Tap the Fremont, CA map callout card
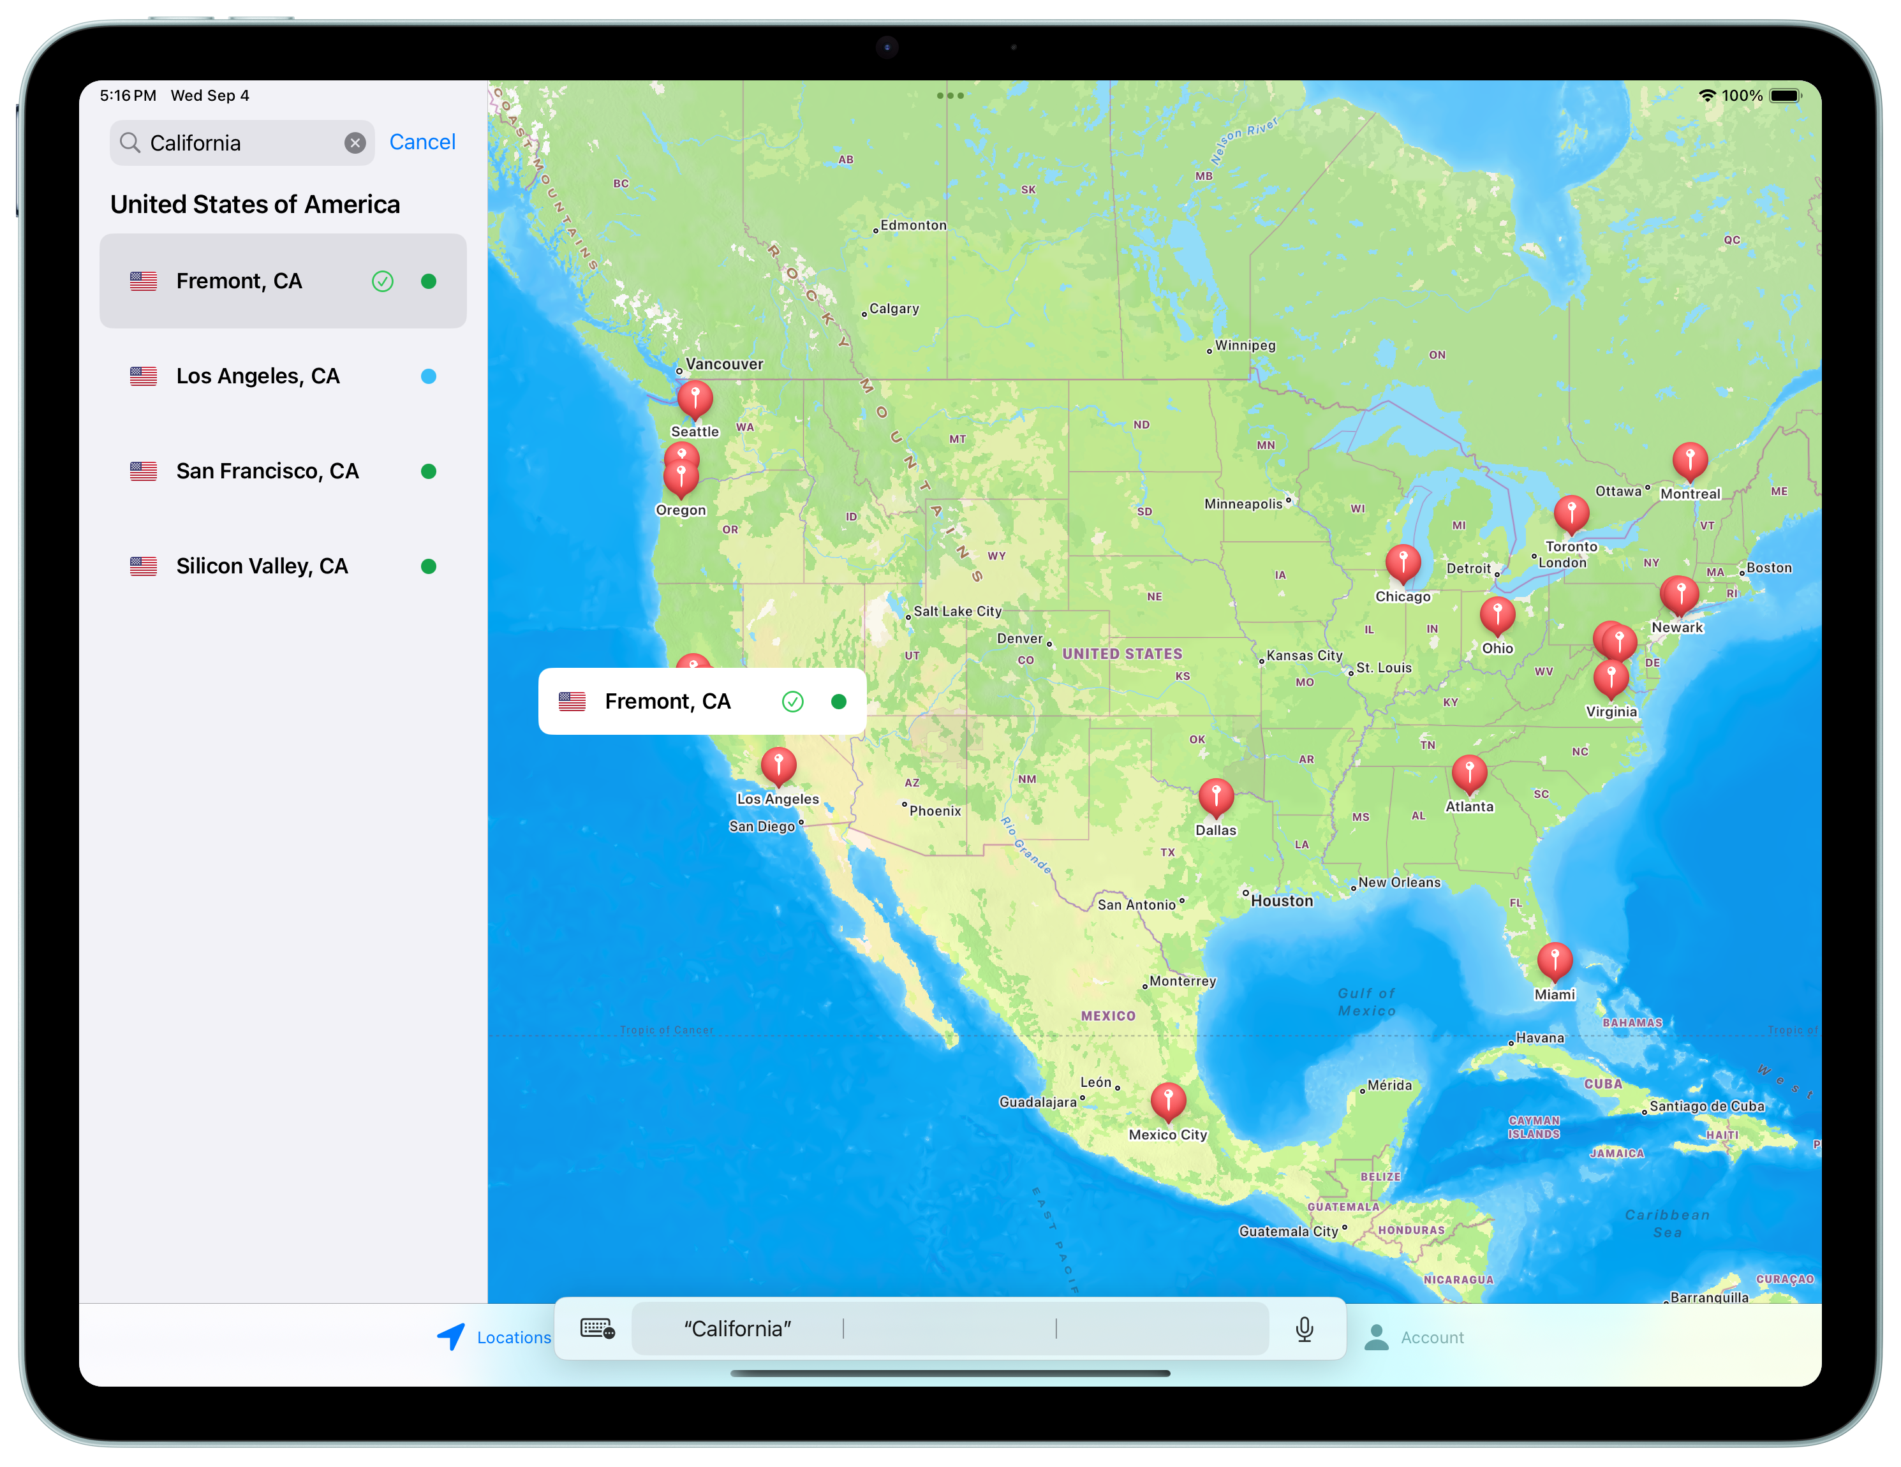The height and width of the screenshot is (1467, 1901). 702,702
